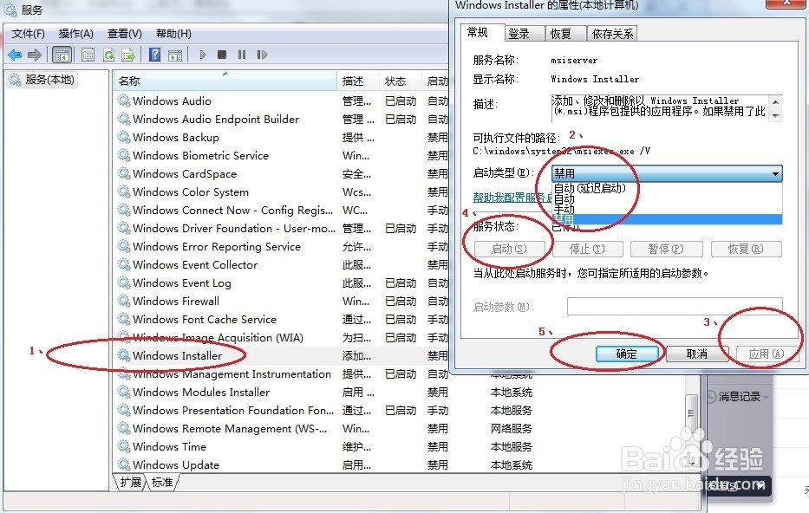The width and height of the screenshot is (809, 513).
Task: Open the 操作(A) menu
Action: tap(75, 34)
